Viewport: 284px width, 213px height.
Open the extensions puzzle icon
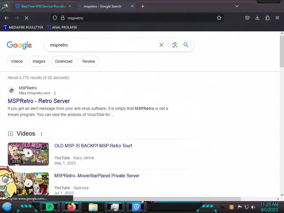[267, 18]
